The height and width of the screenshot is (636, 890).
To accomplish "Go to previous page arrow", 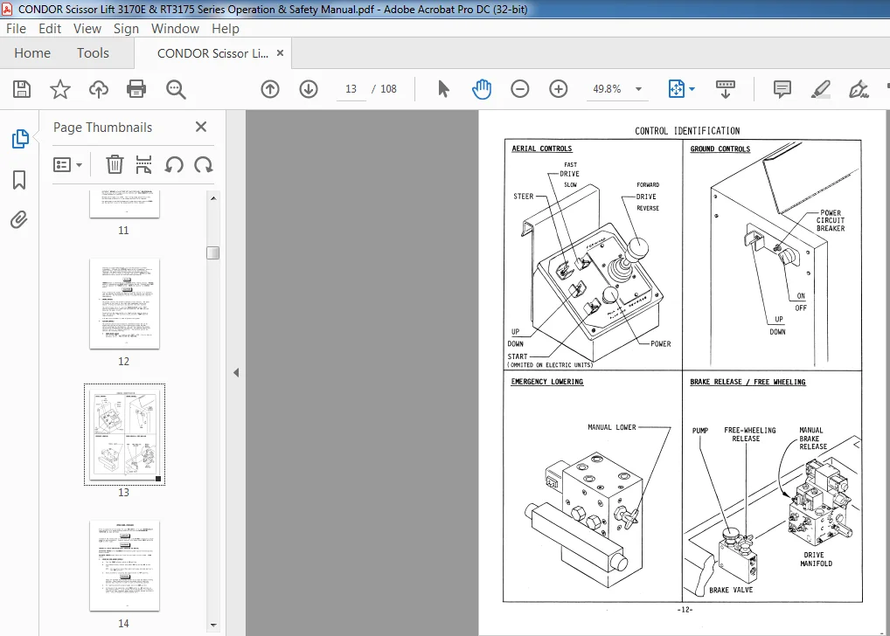I will [270, 89].
